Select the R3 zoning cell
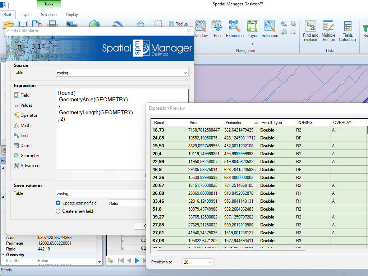 [313, 241]
